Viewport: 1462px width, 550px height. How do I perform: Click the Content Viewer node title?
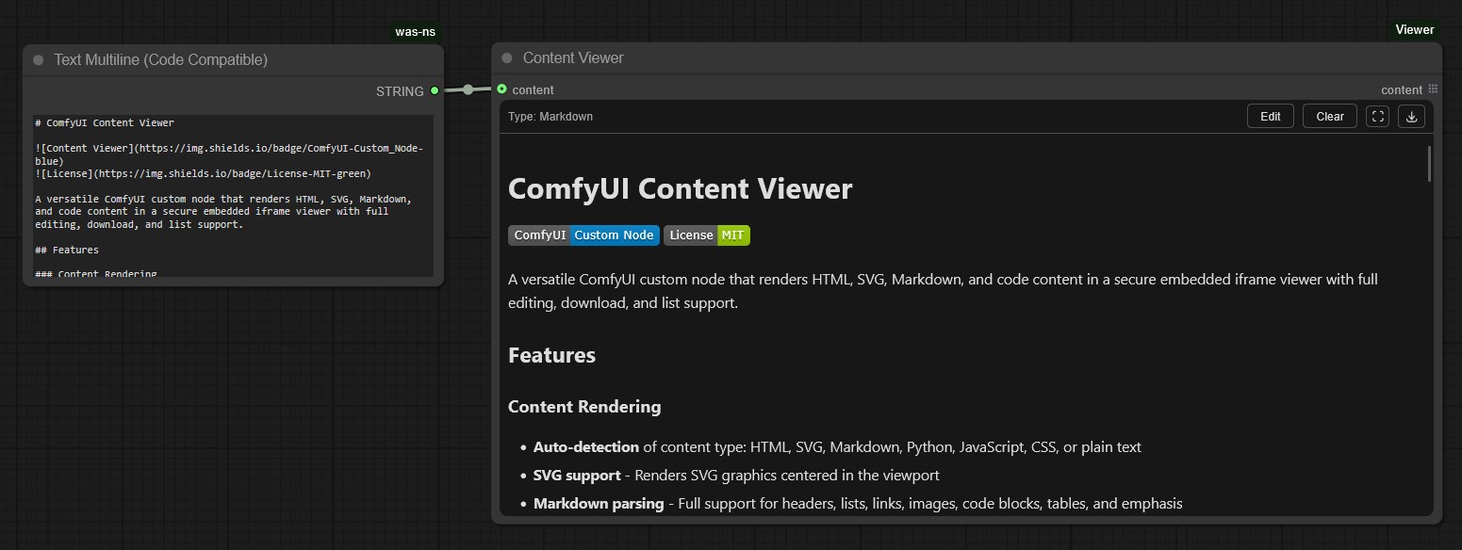point(573,58)
